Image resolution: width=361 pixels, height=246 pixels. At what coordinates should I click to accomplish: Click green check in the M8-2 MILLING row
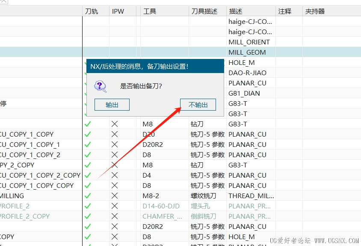[88, 196]
